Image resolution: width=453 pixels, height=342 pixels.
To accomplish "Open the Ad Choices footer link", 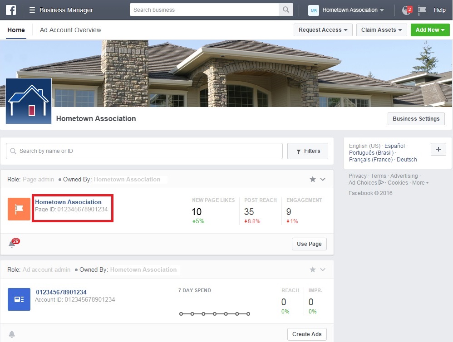I will (x=366, y=183).
